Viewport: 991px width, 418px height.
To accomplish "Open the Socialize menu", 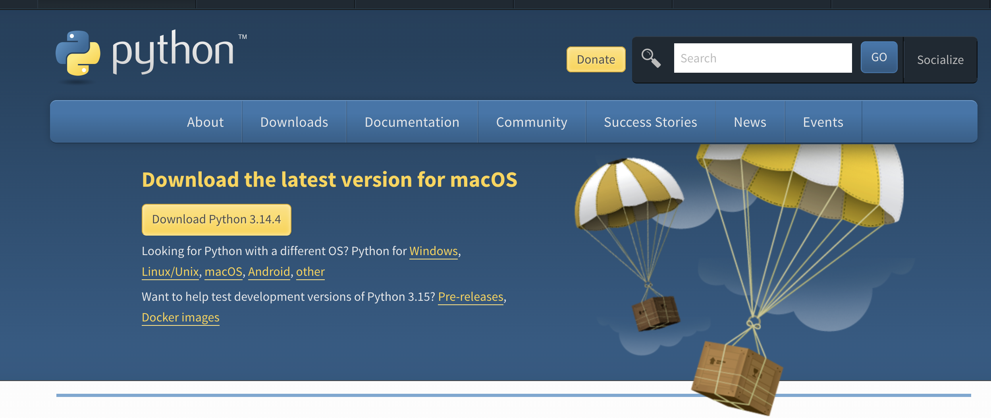I will pyautogui.click(x=940, y=60).
